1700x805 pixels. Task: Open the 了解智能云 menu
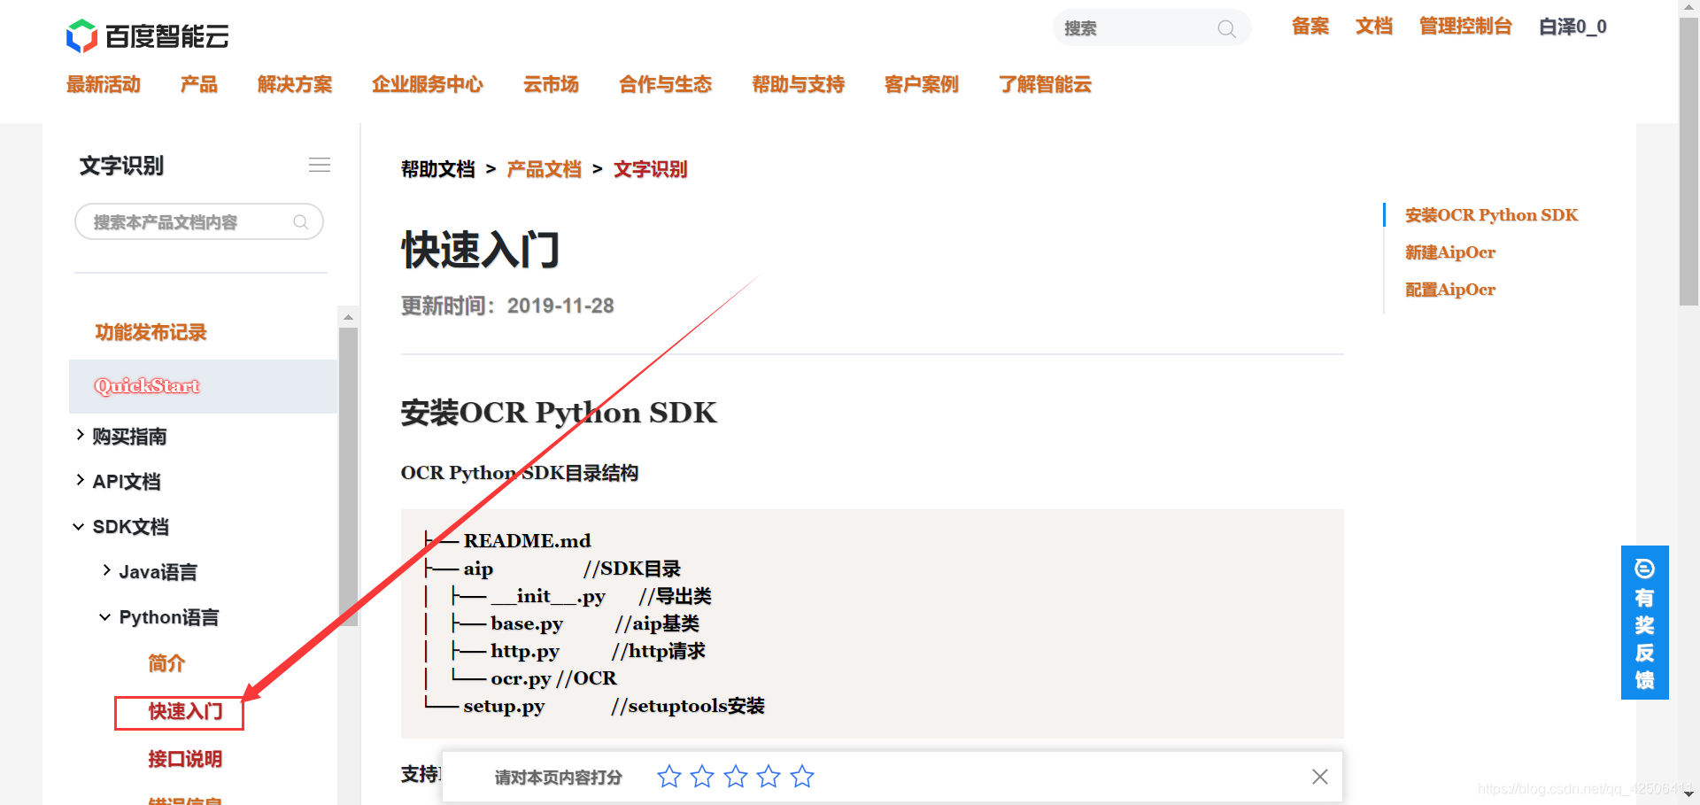1046,84
